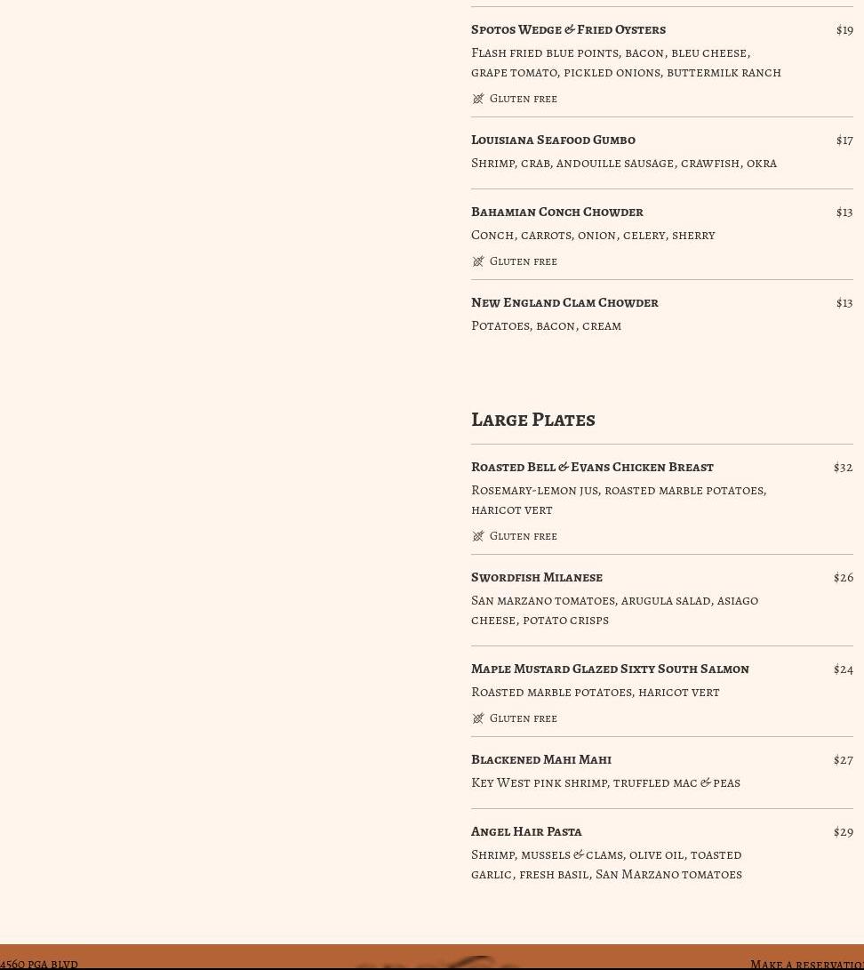The width and height of the screenshot is (864, 970).
Task: Open the Make a reservation link
Action: 805,964
